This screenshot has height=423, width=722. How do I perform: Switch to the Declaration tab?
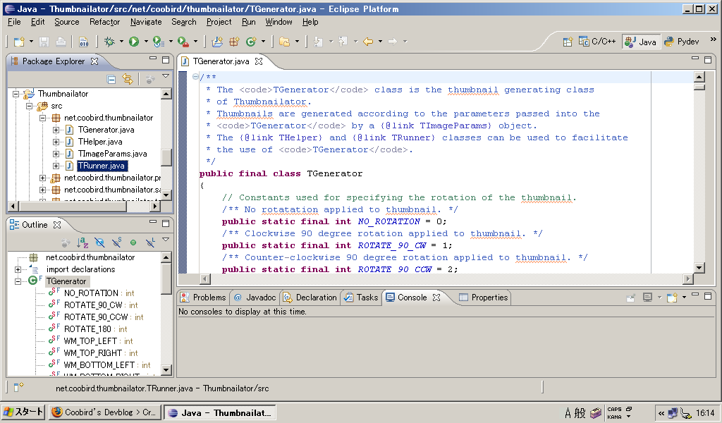click(310, 298)
